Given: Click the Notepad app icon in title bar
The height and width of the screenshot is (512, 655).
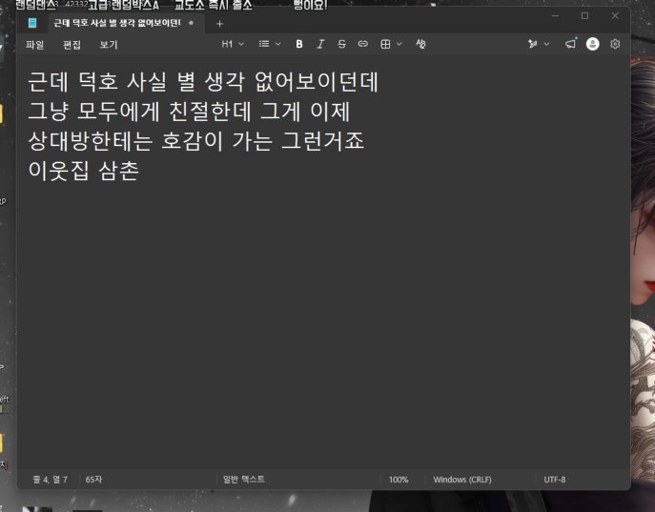Looking at the screenshot, I should point(32,23).
